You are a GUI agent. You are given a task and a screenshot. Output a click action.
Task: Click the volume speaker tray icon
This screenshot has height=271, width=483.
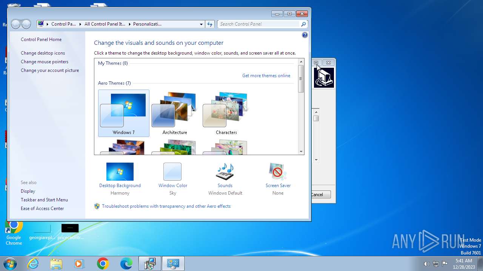[x=426, y=264]
